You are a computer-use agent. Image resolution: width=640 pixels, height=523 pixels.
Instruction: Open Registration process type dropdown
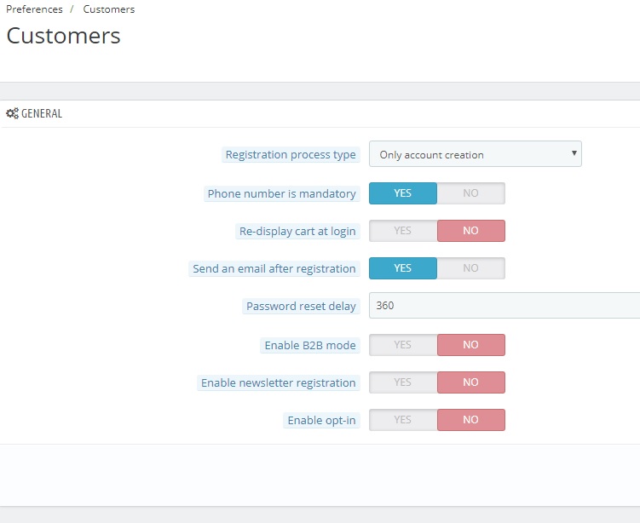click(x=475, y=154)
